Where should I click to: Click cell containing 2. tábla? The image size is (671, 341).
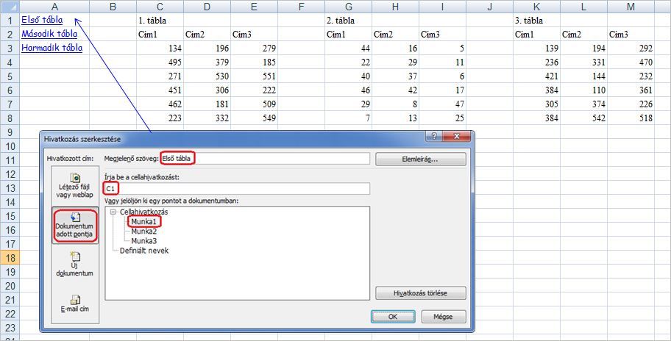coord(348,20)
